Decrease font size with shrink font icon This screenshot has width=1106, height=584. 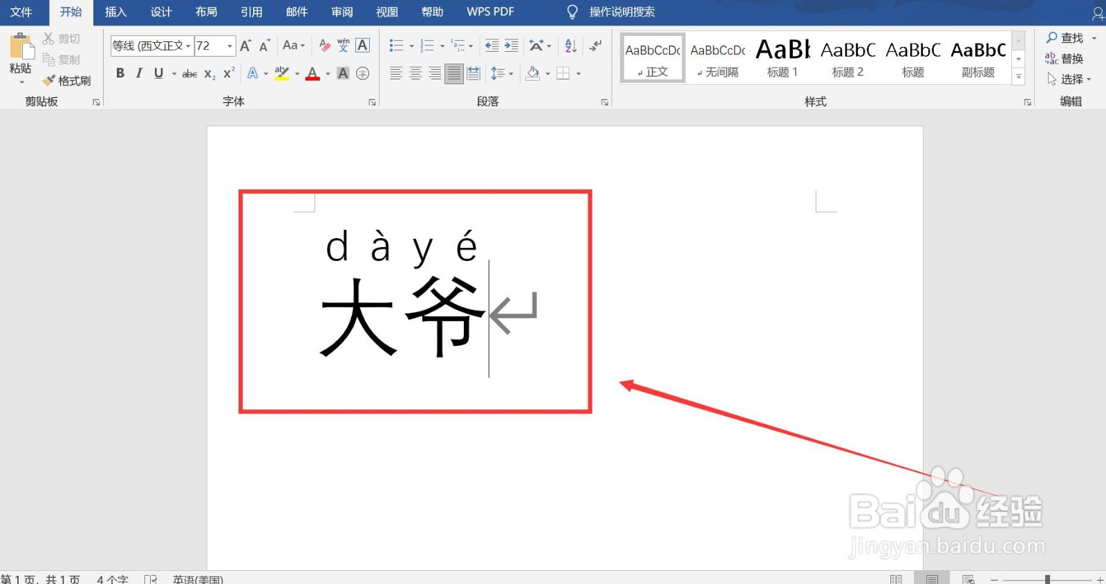(264, 46)
